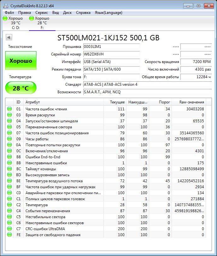Click status dot for 0C Включения/отключения
The image size is (217, 256).
(x=9, y=151)
